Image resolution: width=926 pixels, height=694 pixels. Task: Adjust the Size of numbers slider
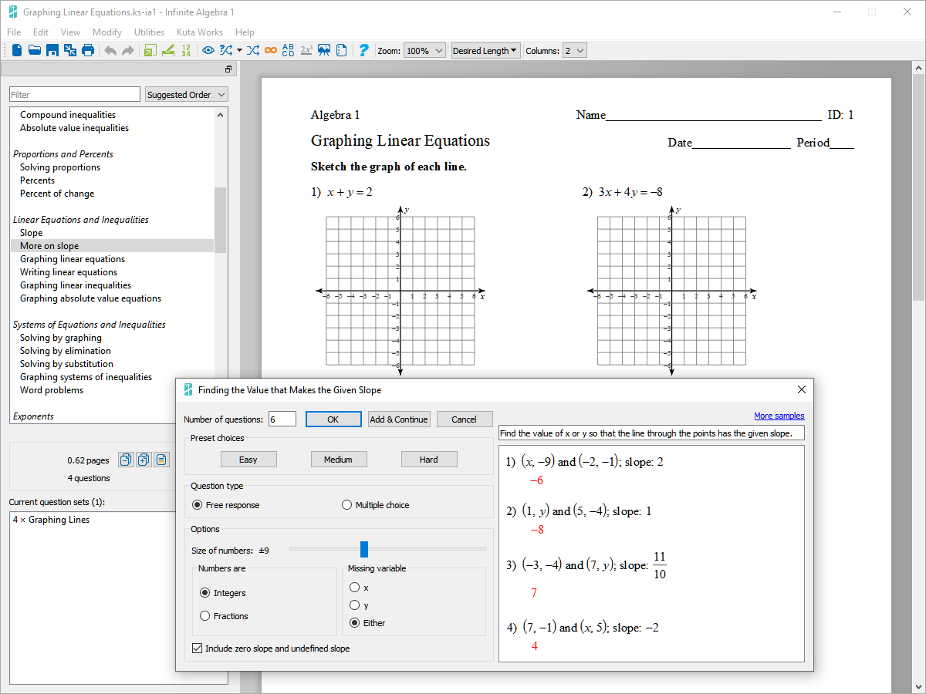(364, 549)
